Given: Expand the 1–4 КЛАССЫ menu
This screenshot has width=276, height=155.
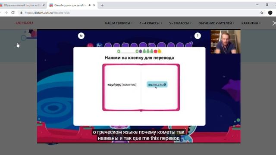Looking at the screenshot, I should [151, 23].
